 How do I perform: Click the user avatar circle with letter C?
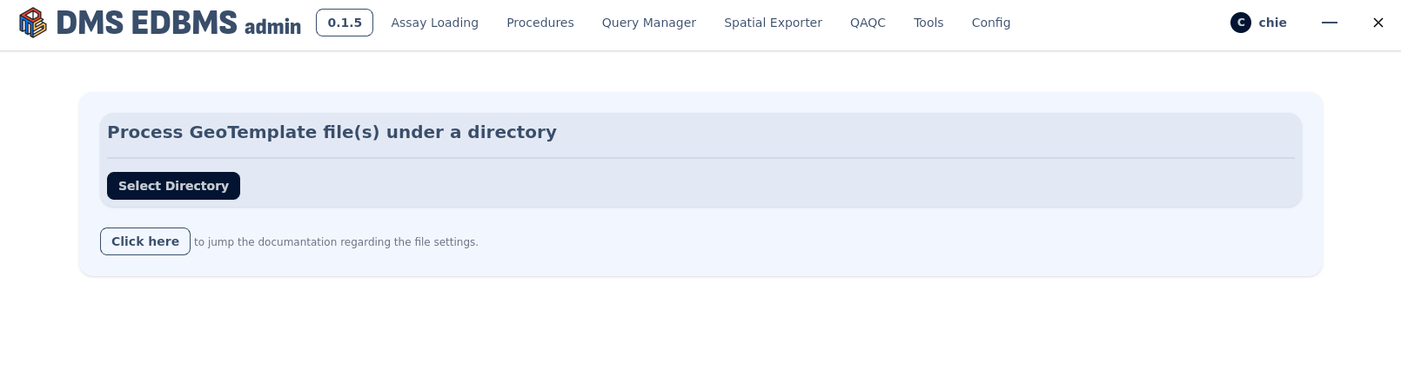point(1240,23)
